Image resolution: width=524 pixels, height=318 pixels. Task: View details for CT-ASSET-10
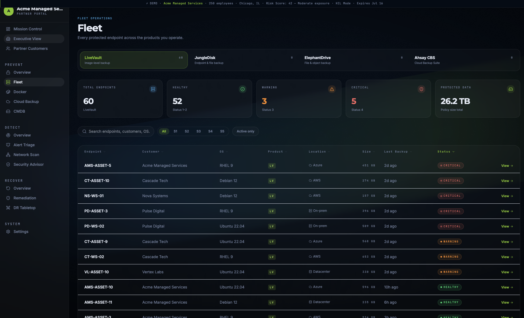[507, 181]
